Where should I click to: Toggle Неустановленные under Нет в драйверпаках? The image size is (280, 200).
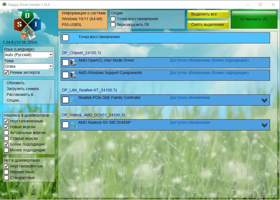tap(6, 166)
